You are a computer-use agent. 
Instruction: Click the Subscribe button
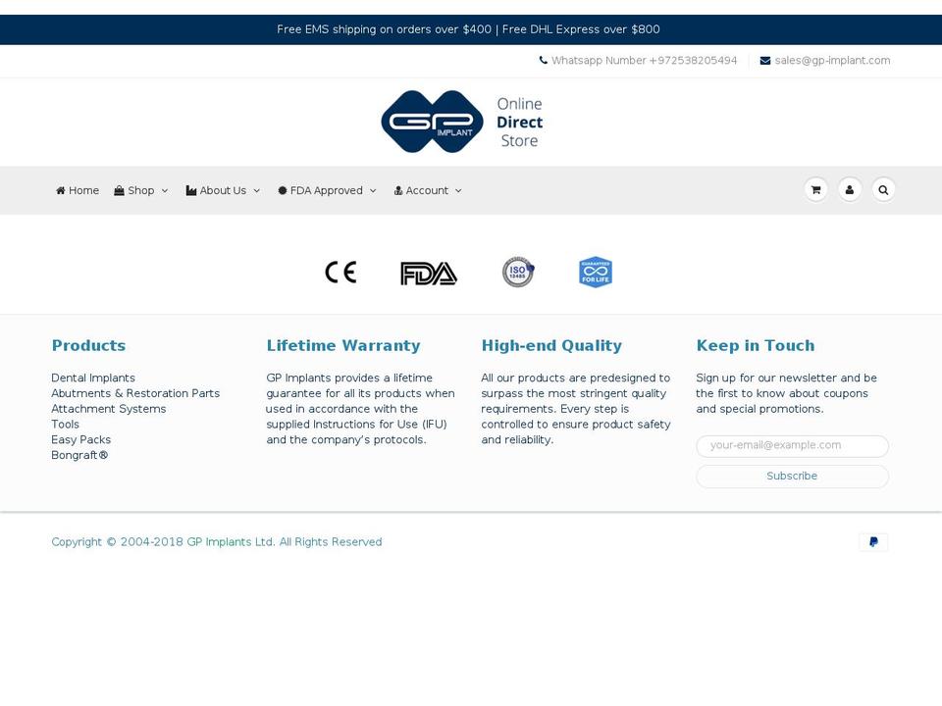[x=793, y=477]
